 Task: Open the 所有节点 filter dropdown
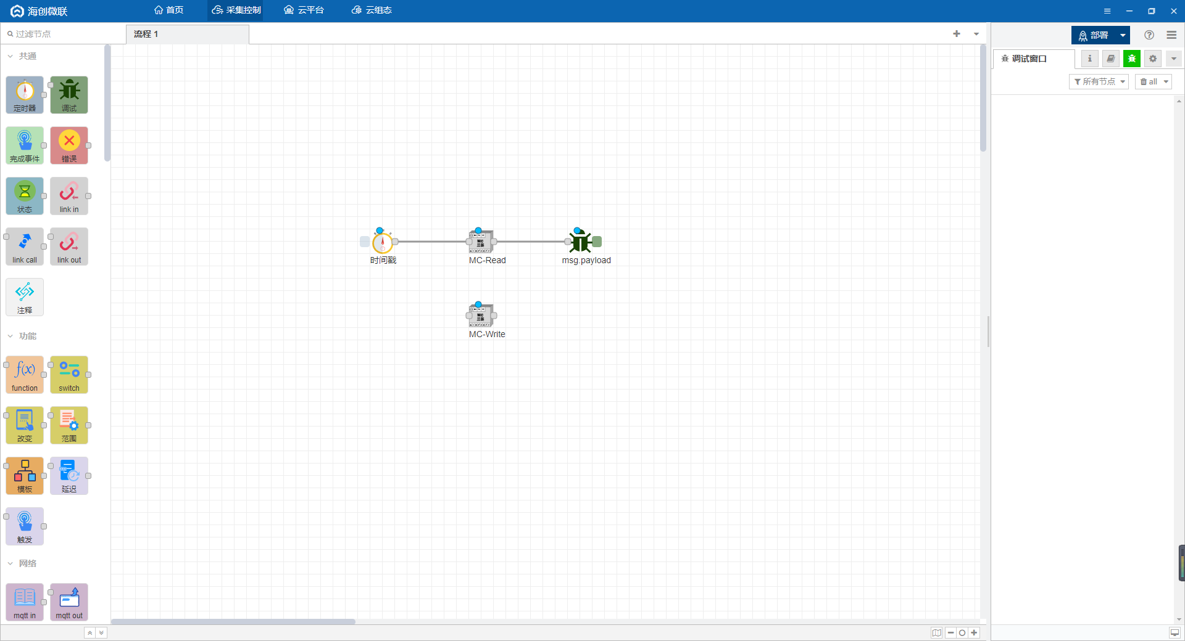[x=1099, y=81]
